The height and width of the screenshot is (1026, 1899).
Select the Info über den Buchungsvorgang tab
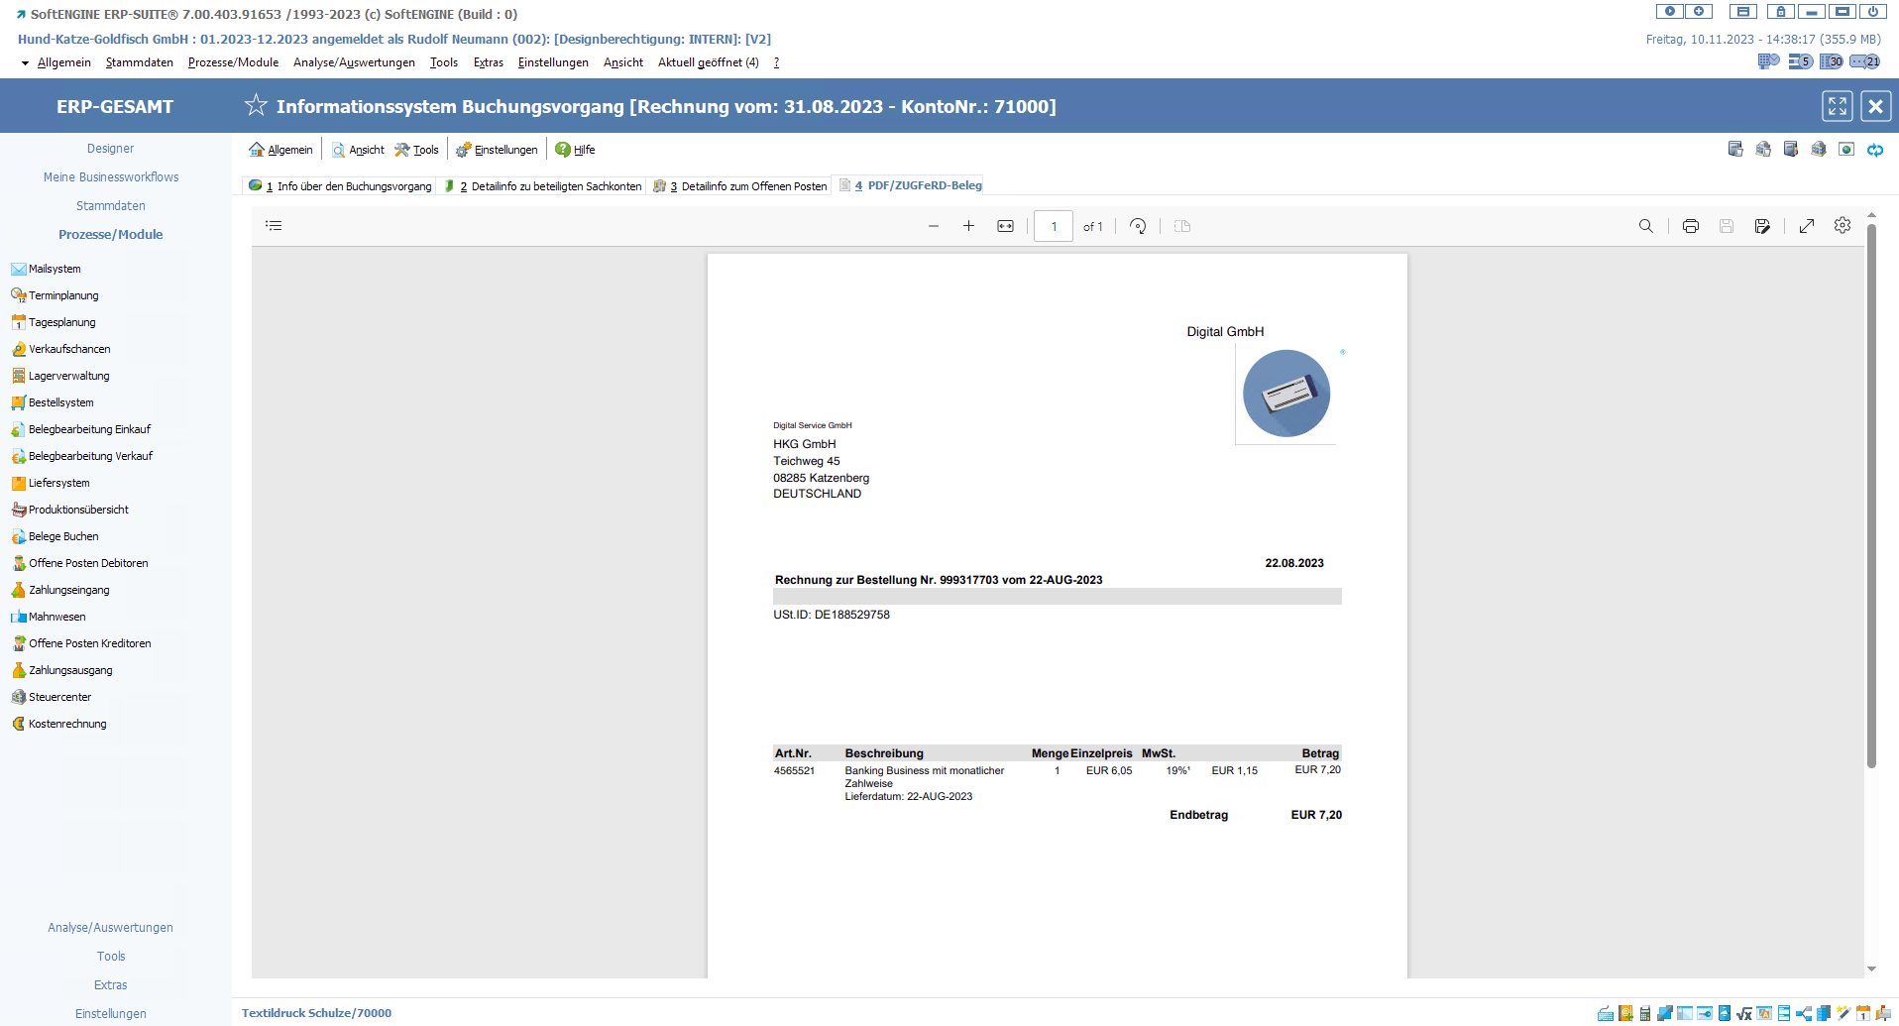[x=353, y=186]
